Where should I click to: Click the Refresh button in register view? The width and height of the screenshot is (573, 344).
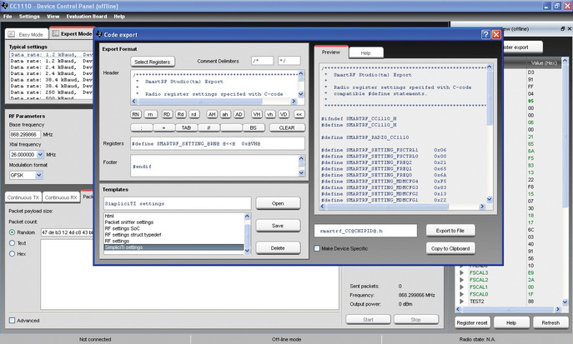(x=550, y=322)
